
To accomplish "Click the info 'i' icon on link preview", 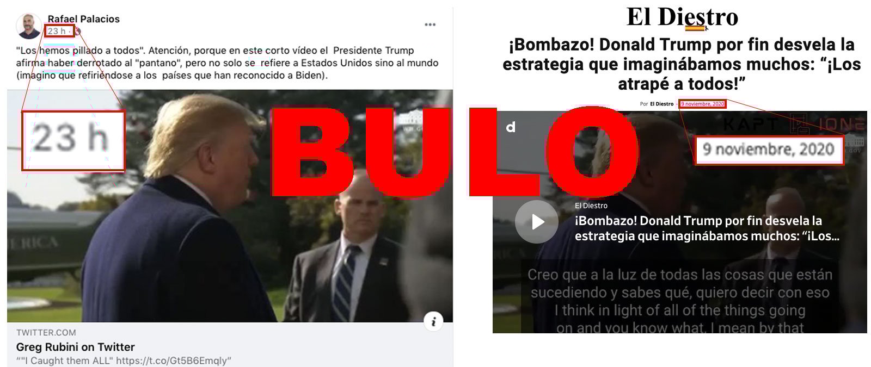I will click(x=433, y=322).
